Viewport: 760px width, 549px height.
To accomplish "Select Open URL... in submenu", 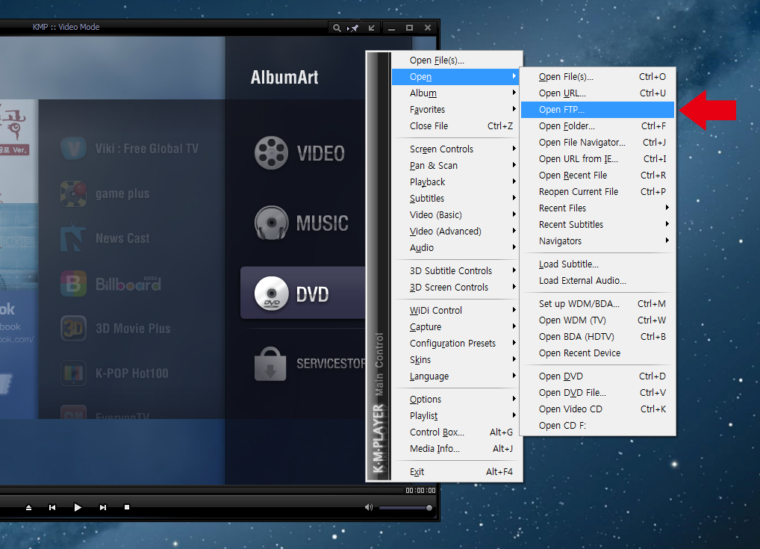I will pos(598,93).
